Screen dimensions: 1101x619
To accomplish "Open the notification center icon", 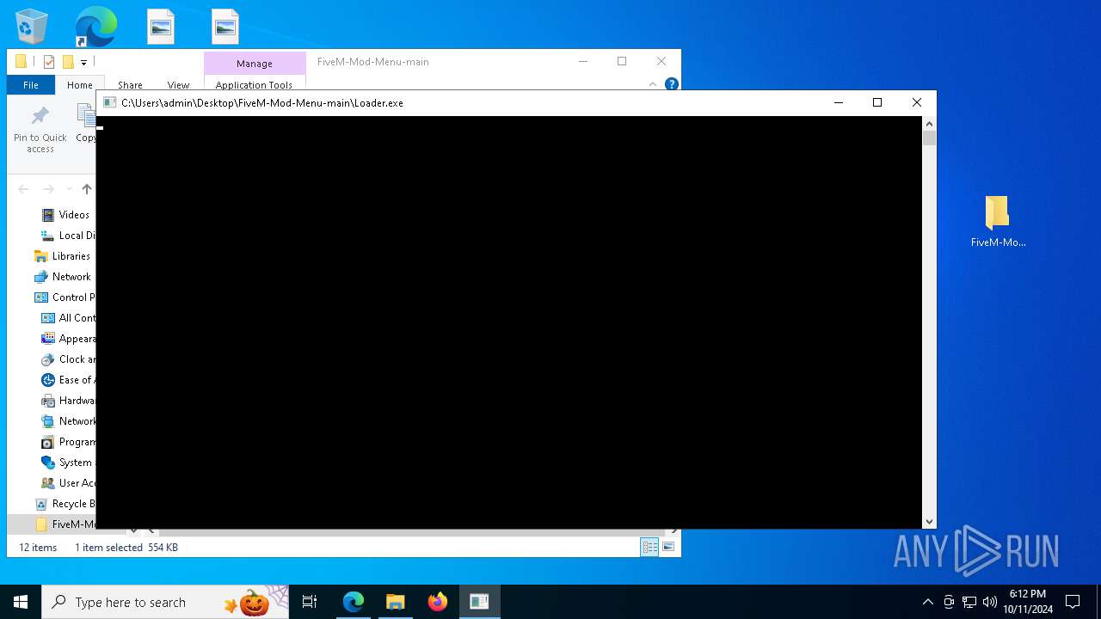I will [x=1073, y=602].
